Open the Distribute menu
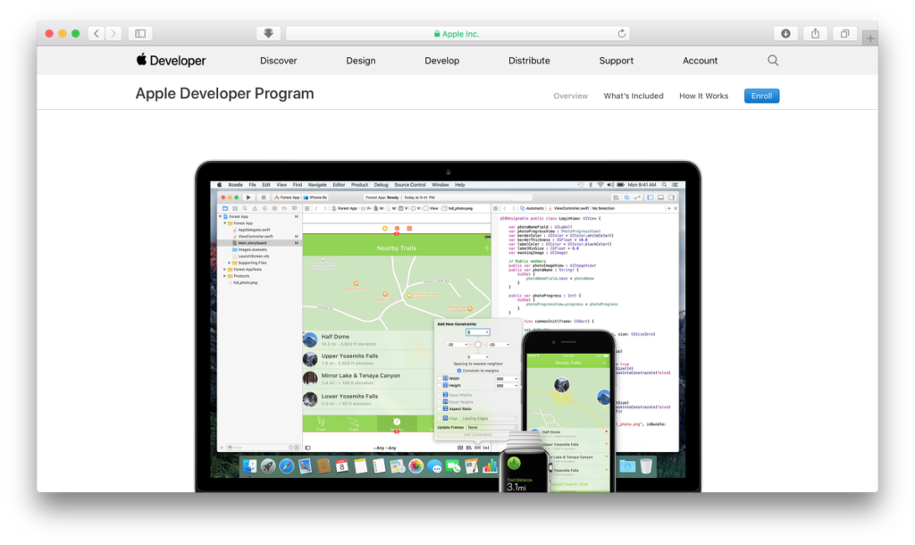Image resolution: width=915 pixels, height=545 pixels. click(x=529, y=61)
